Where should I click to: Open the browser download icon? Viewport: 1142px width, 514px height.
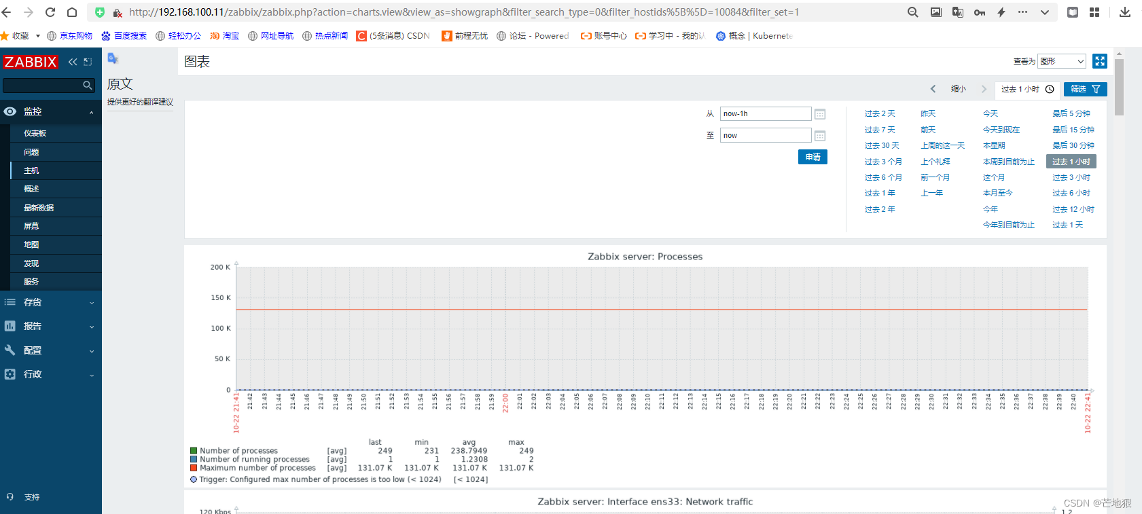tap(1125, 12)
